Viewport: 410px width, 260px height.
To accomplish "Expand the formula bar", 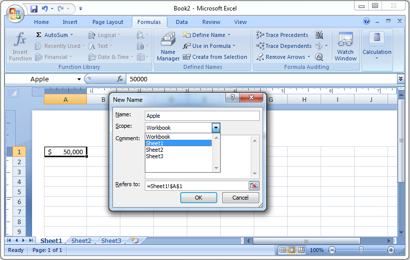I will (401, 78).
